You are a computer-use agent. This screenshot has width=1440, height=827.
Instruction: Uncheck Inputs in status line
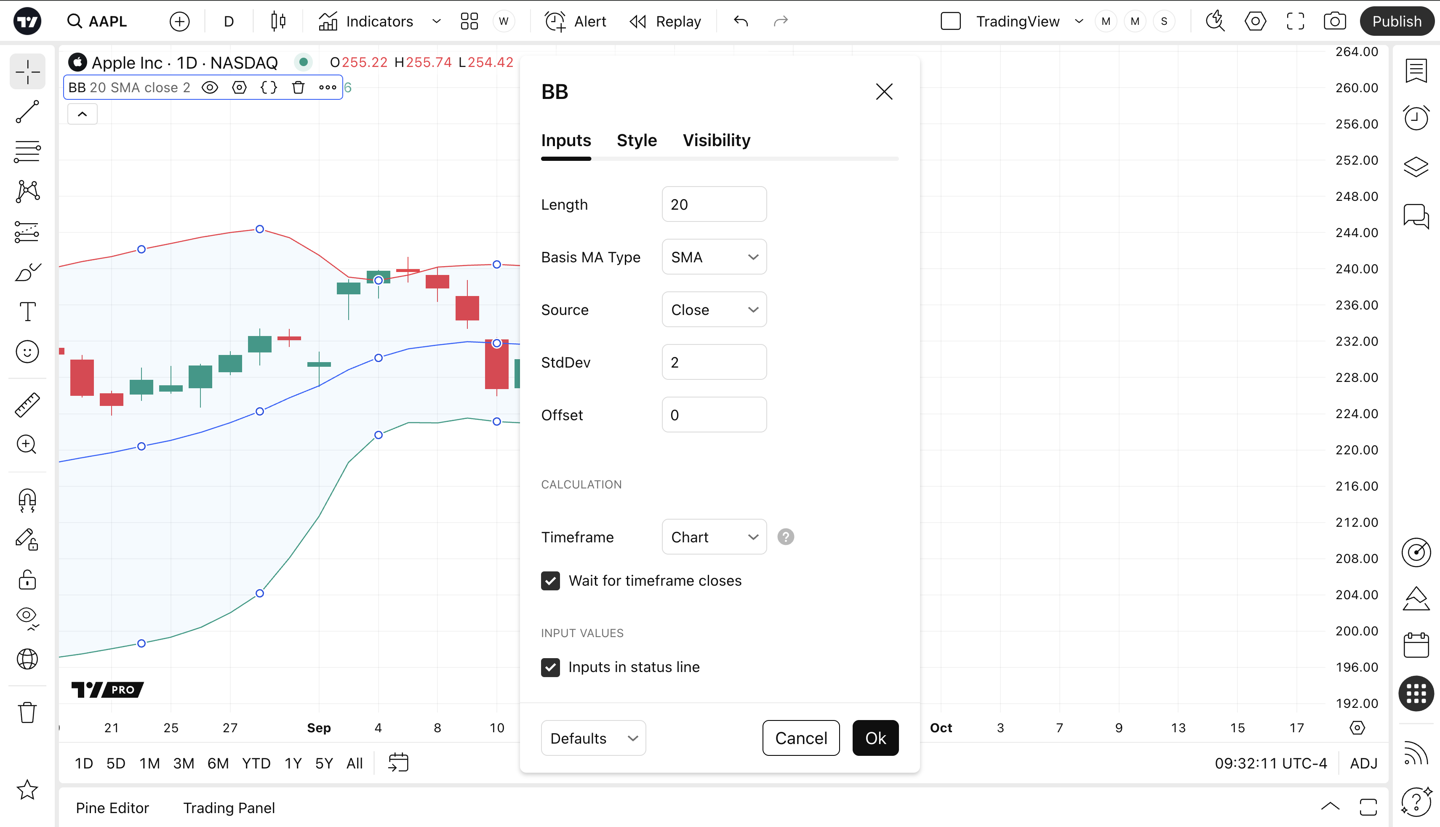pyautogui.click(x=550, y=667)
